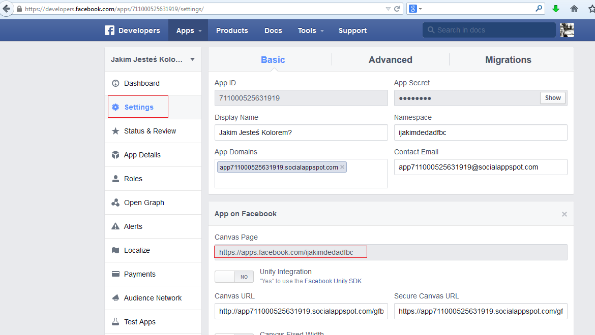Click the green downloads arrow icon
This screenshot has width=595, height=335.
556,9
